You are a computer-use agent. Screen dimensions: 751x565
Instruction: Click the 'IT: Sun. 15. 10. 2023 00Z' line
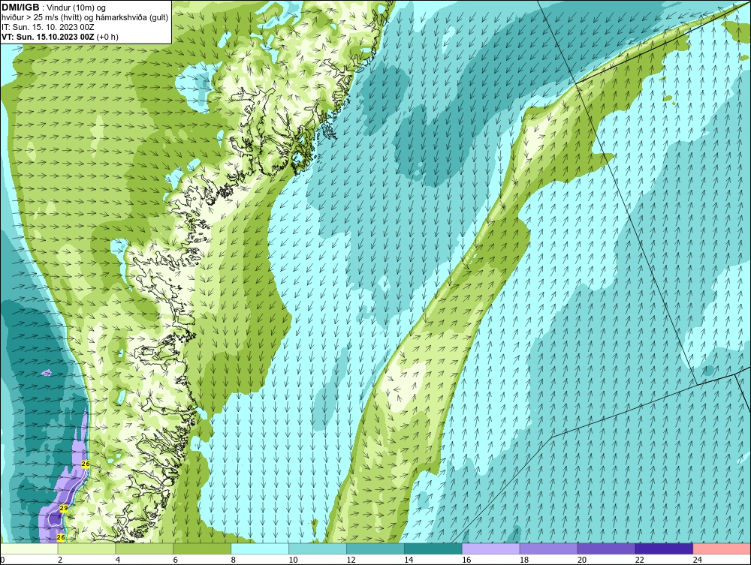tap(48, 27)
